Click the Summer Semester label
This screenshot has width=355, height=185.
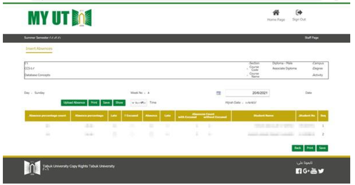coord(42,38)
